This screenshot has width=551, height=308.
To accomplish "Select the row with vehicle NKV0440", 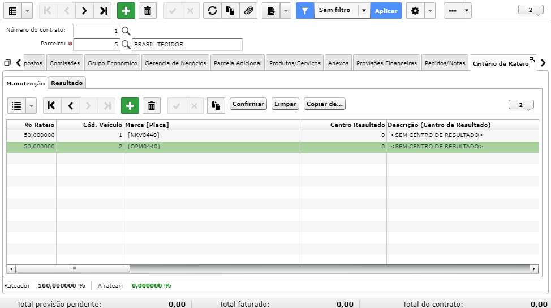I will (x=272, y=135).
